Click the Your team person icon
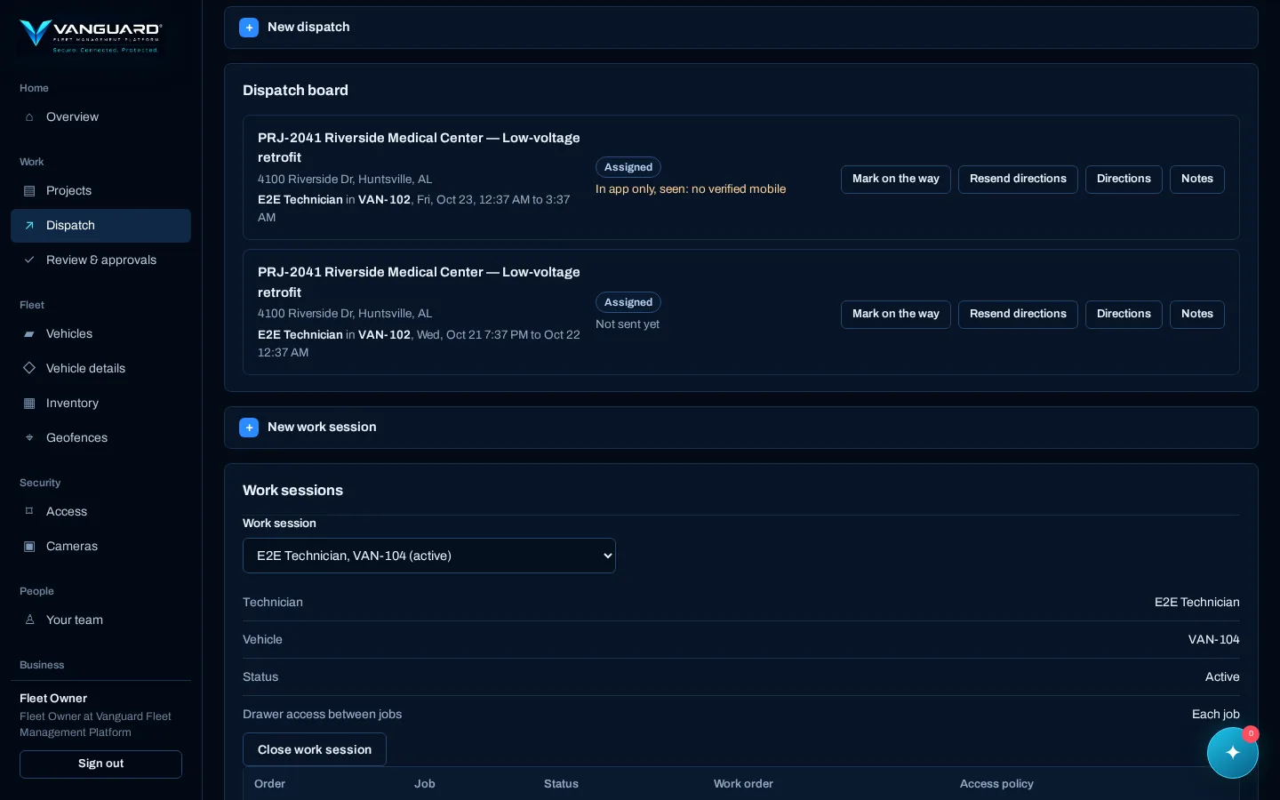Image resolution: width=1280 pixels, height=800 pixels. coord(29,620)
